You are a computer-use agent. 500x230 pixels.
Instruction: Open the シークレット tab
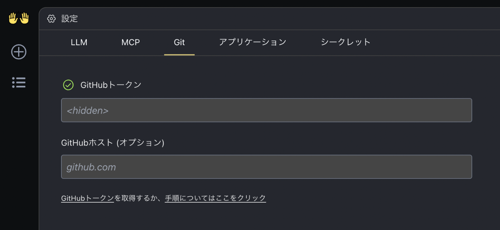coord(346,42)
